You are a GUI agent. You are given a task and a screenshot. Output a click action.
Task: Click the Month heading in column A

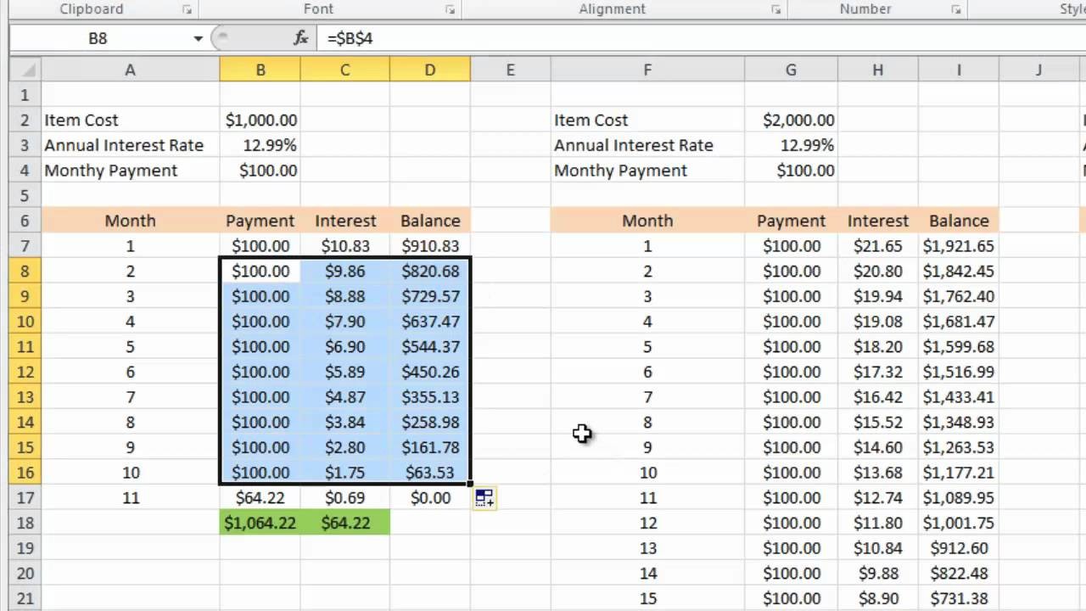coord(130,221)
